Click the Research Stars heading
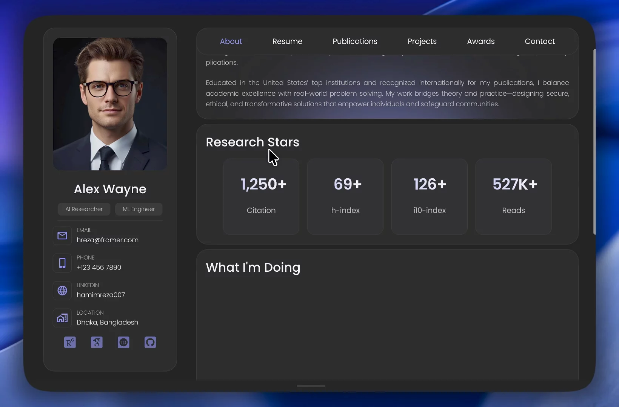 [x=253, y=142]
